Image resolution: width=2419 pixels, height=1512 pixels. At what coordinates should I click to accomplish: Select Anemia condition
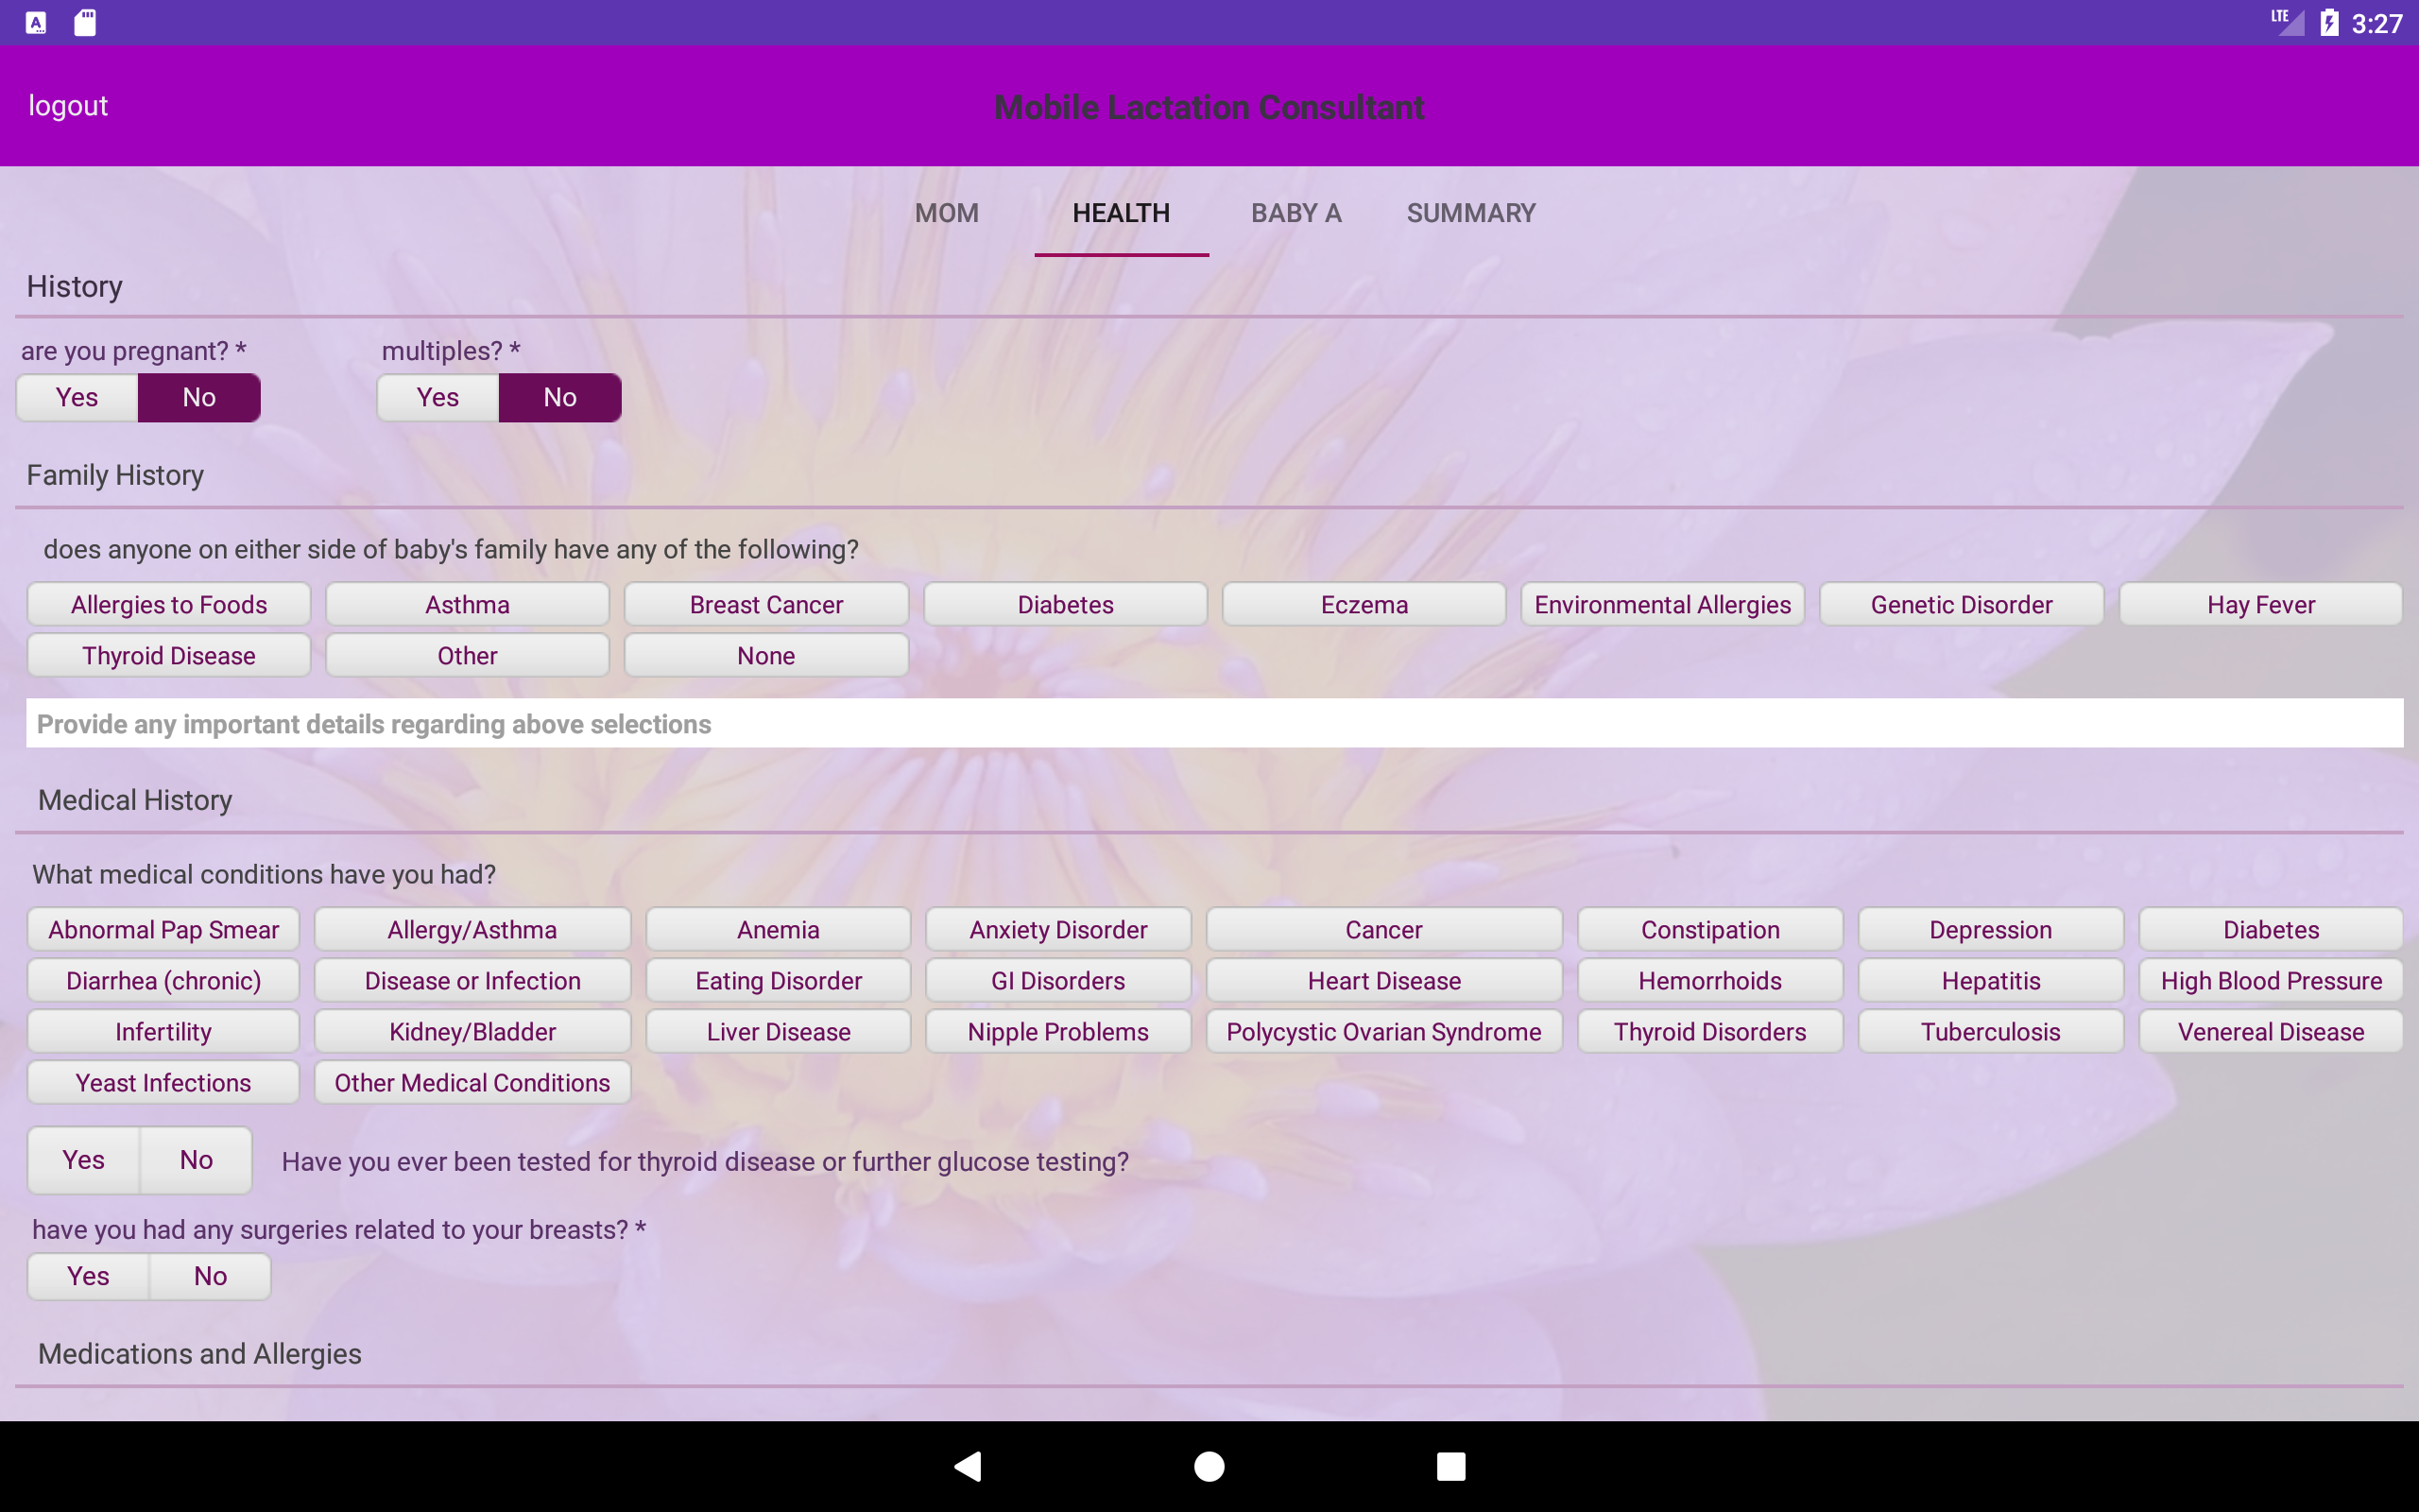(x=779, y=929)
